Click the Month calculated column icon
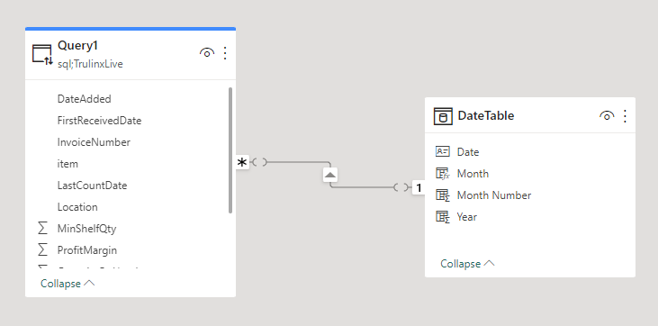This screenshot has height=326, width=658. point(442,174)
